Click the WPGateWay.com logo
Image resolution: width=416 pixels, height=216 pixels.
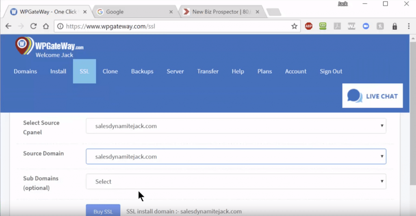[49, 45]
